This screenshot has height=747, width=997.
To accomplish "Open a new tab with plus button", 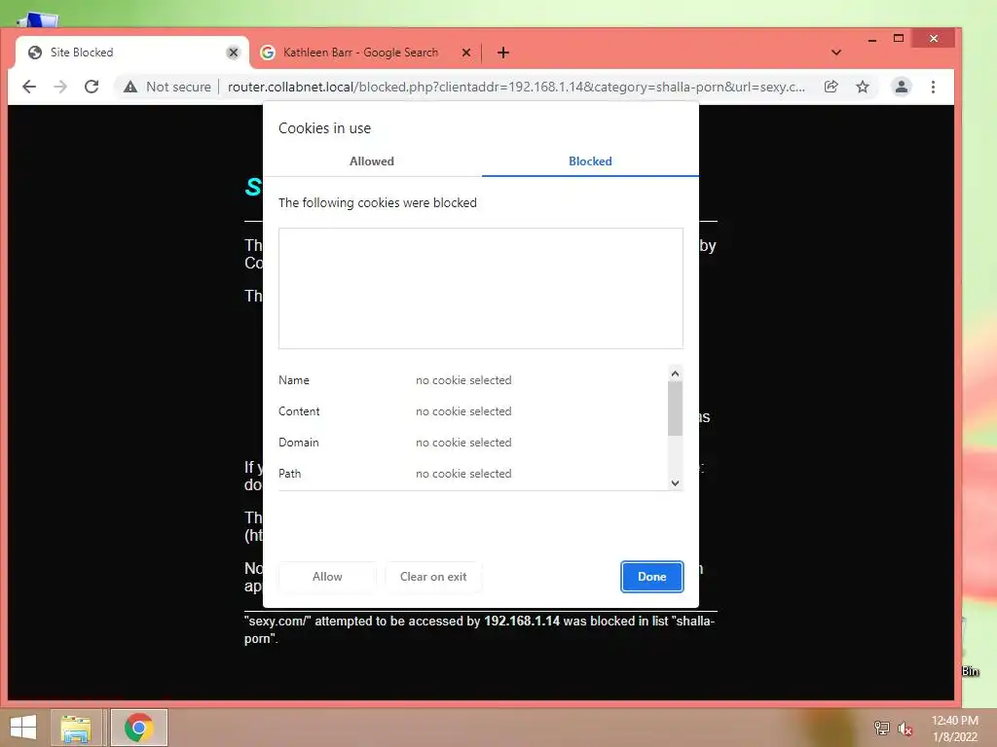I will (x=503, y=53).
